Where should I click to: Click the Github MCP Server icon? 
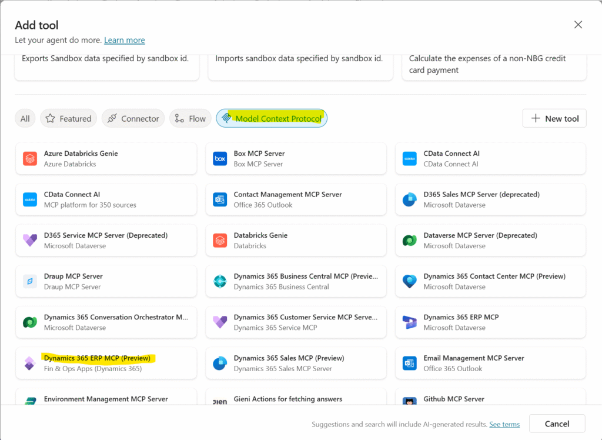[x=410, y=401]
